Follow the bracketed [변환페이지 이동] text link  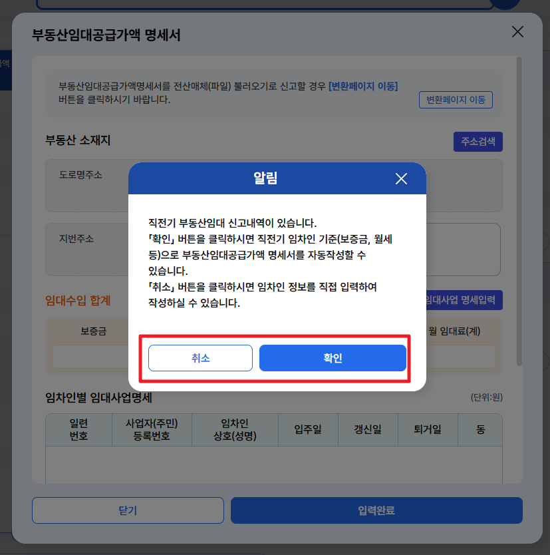363,86
